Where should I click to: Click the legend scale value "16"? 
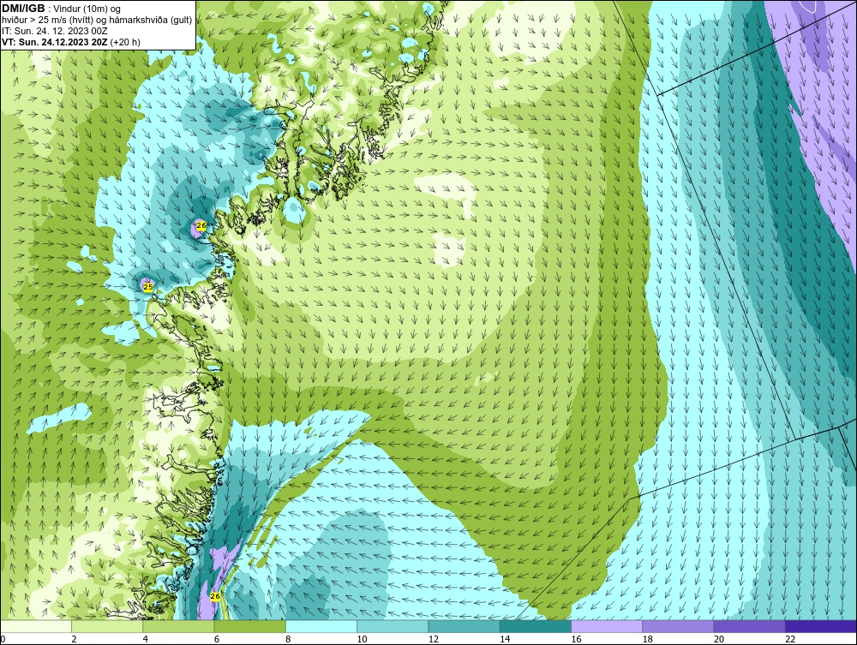pyautogui.click(x=576, y=639)
